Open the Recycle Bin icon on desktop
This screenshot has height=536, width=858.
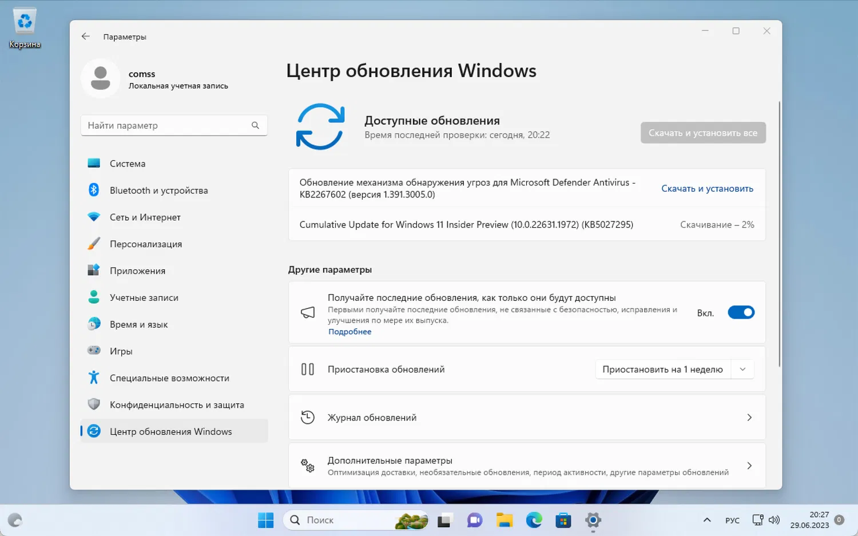[x=25, y=28]
